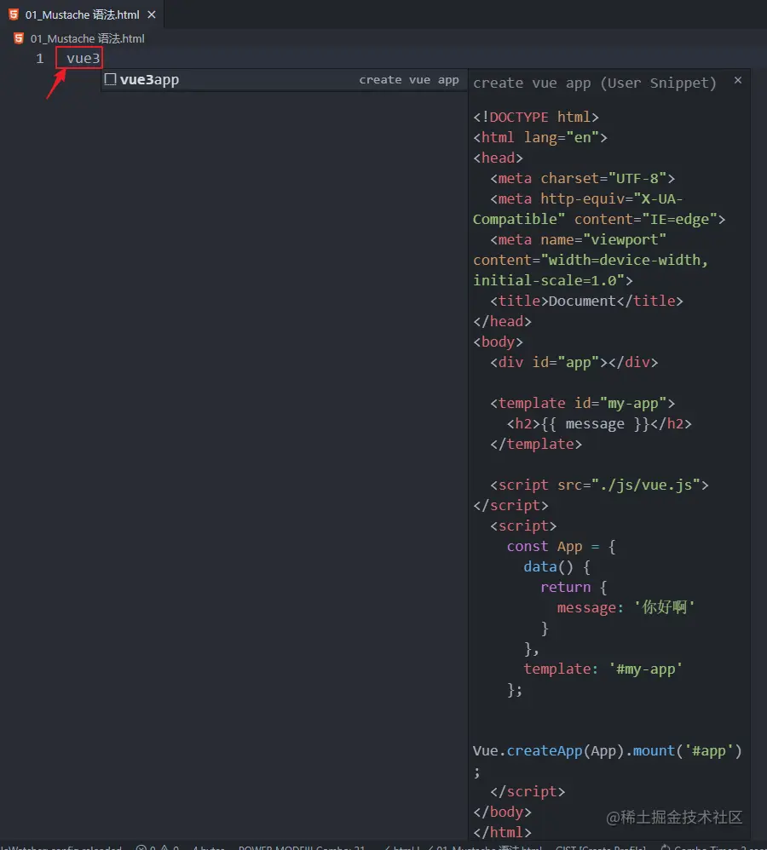Click the '<!DOCTYPE html>' preview line
This screenshot has width=767, height=850.
click(536, 117)
